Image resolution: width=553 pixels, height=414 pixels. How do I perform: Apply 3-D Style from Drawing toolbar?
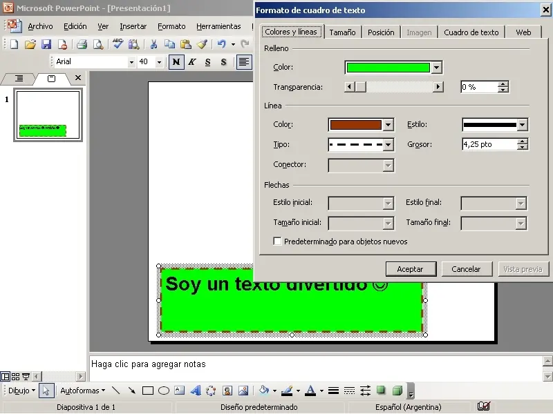397,391
